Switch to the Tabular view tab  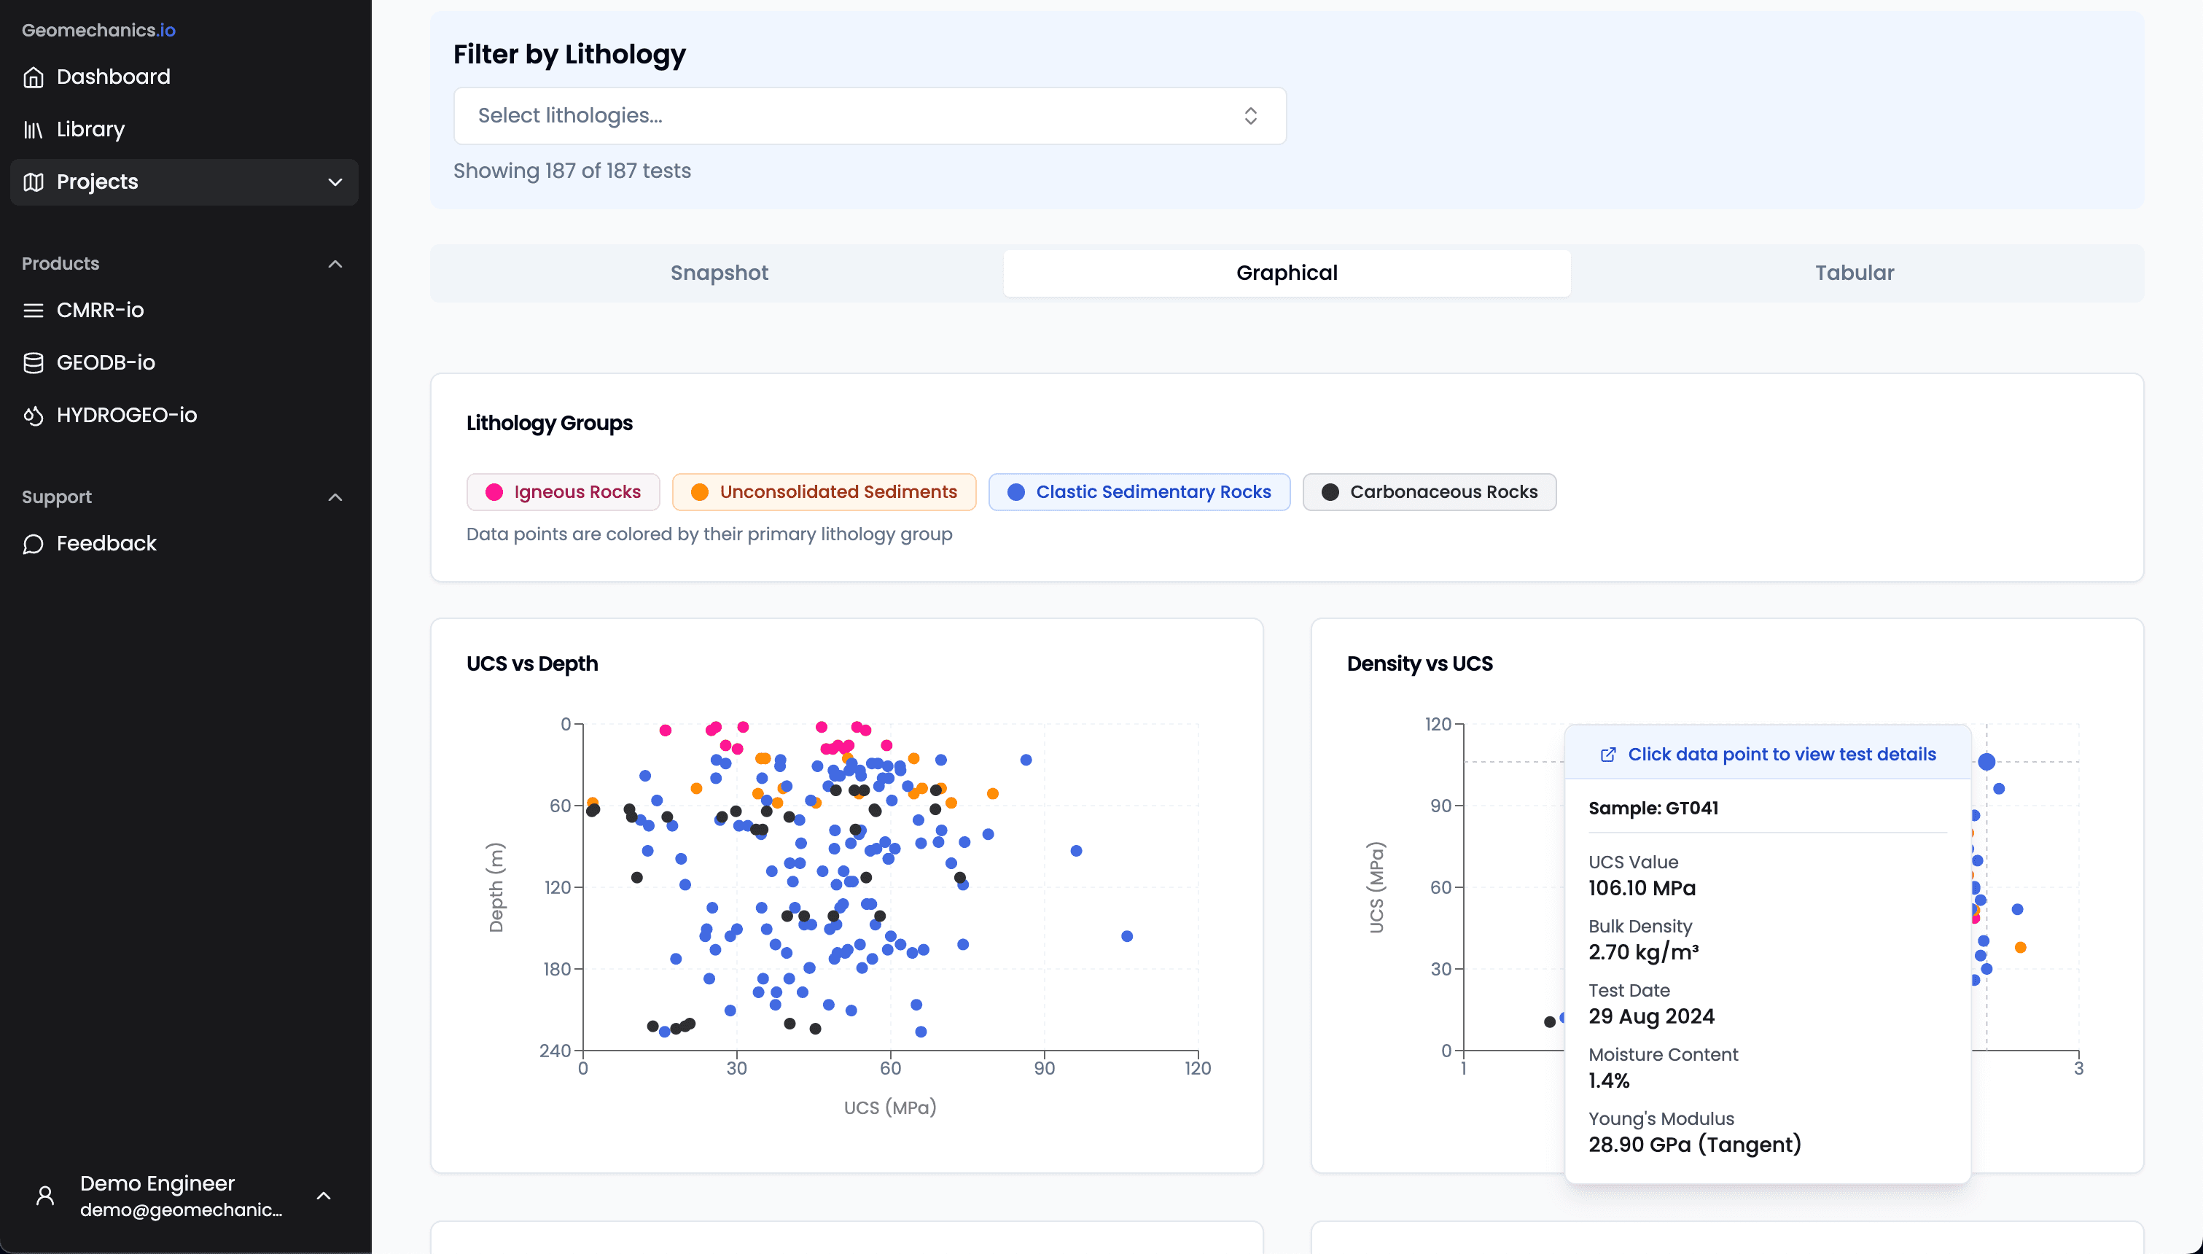[x=1854, y=272]
